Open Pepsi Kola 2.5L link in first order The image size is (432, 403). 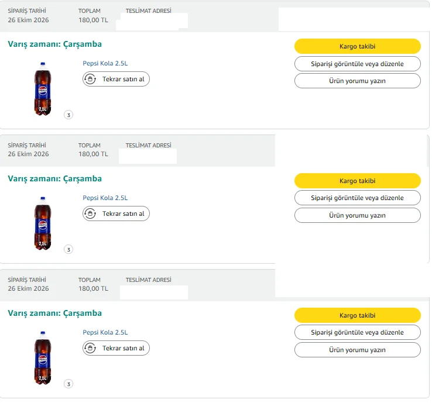coord(105,63)
